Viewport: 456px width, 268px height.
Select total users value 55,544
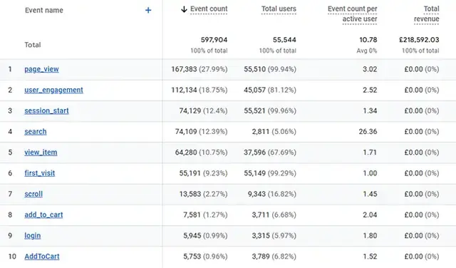point(284,40)
